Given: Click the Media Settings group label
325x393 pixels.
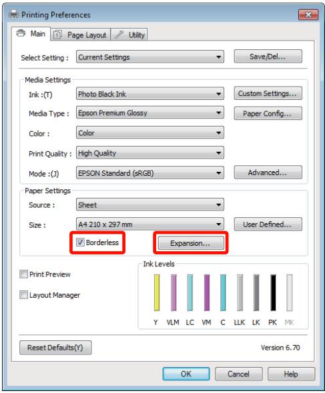Looking at the screenshot, I should (x=48, y=80).
